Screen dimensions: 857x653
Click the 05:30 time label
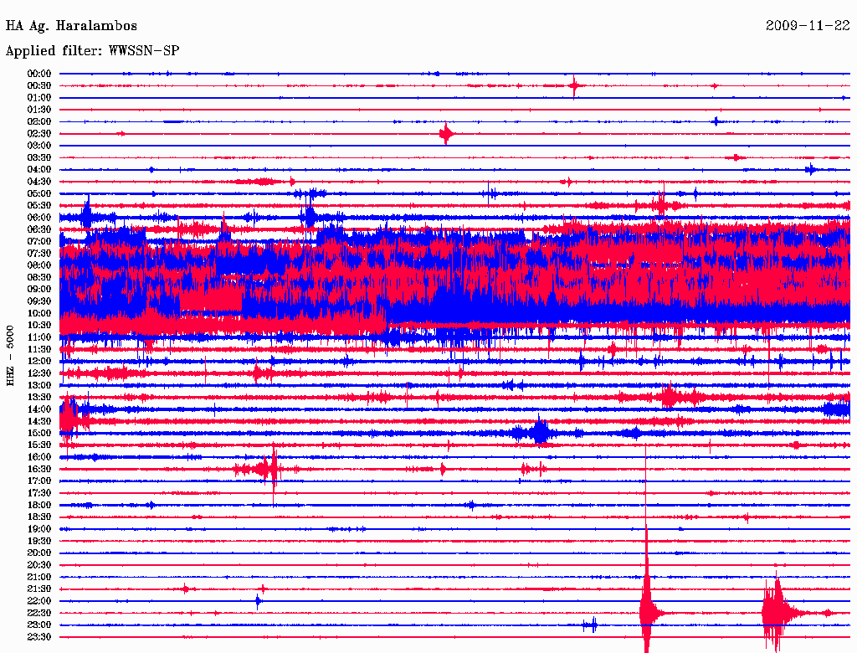tap(39, 206)
